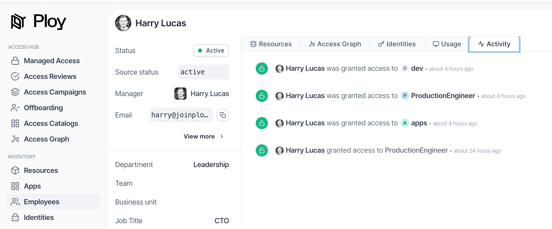Viewport: 552px width, 229px height.
Task: Copy the email address
Action: [x=223, y=115]
